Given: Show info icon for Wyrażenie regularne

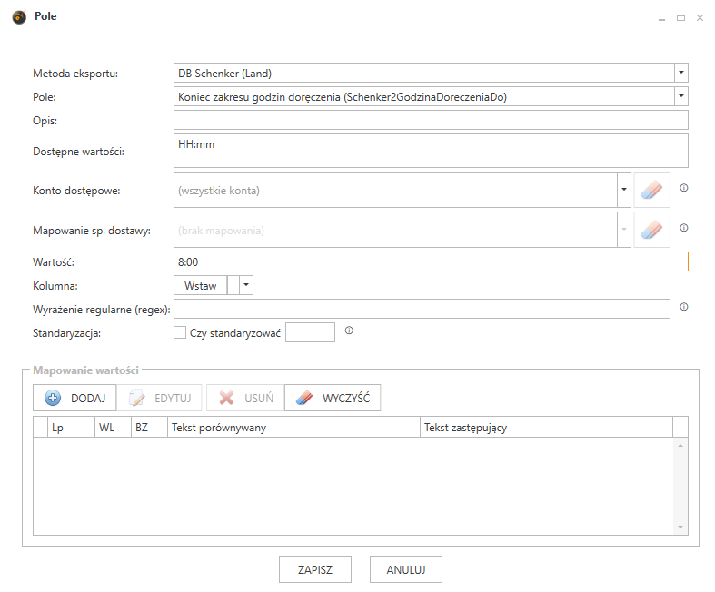Looking at the screenshot, I should pyautogui.click(x=683, y=307).
